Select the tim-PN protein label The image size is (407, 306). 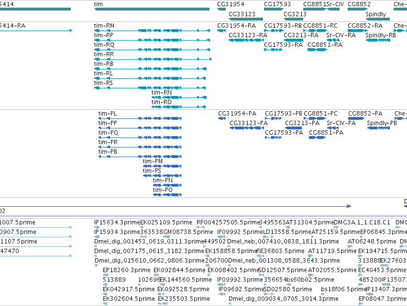pos(163,180)
